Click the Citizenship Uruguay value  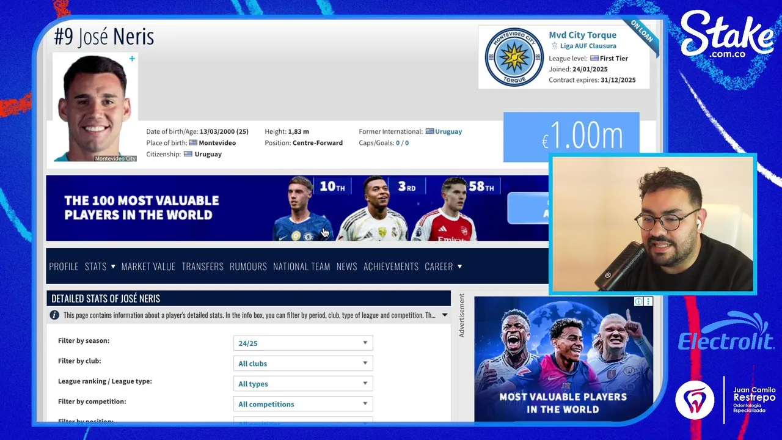(208, 154)
